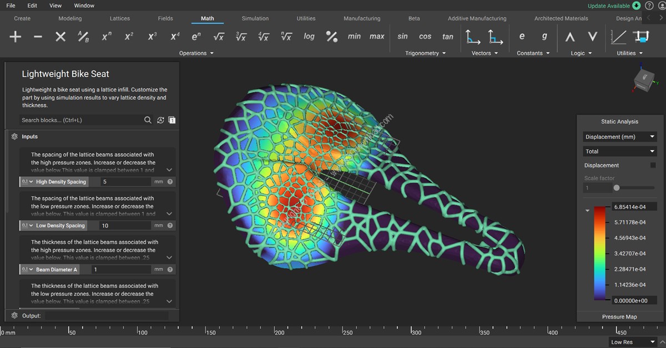666x348 pixels.
Task: Select the constant e icon
Action: coord(522,37)
